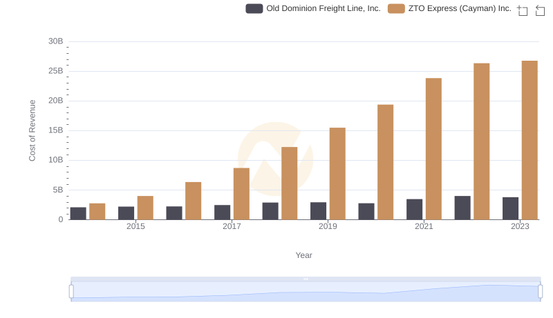Grab the left data zoom slider handle
The width and height of the screenshot is (553, 318).
tap(71, 292)
